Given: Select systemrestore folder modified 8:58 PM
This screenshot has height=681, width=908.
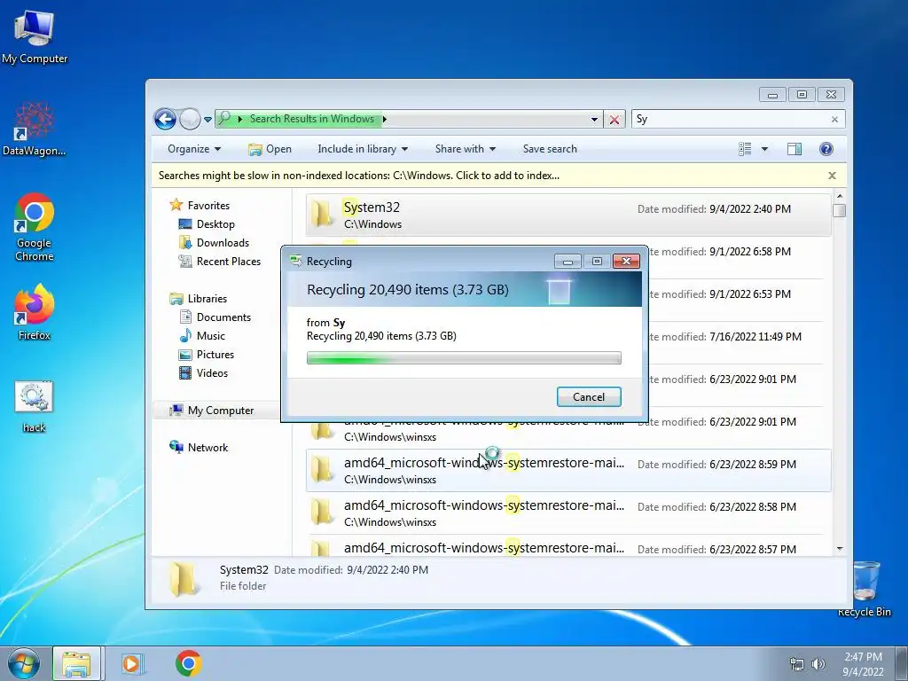Looking at the screenshot, I should [568, 513].
